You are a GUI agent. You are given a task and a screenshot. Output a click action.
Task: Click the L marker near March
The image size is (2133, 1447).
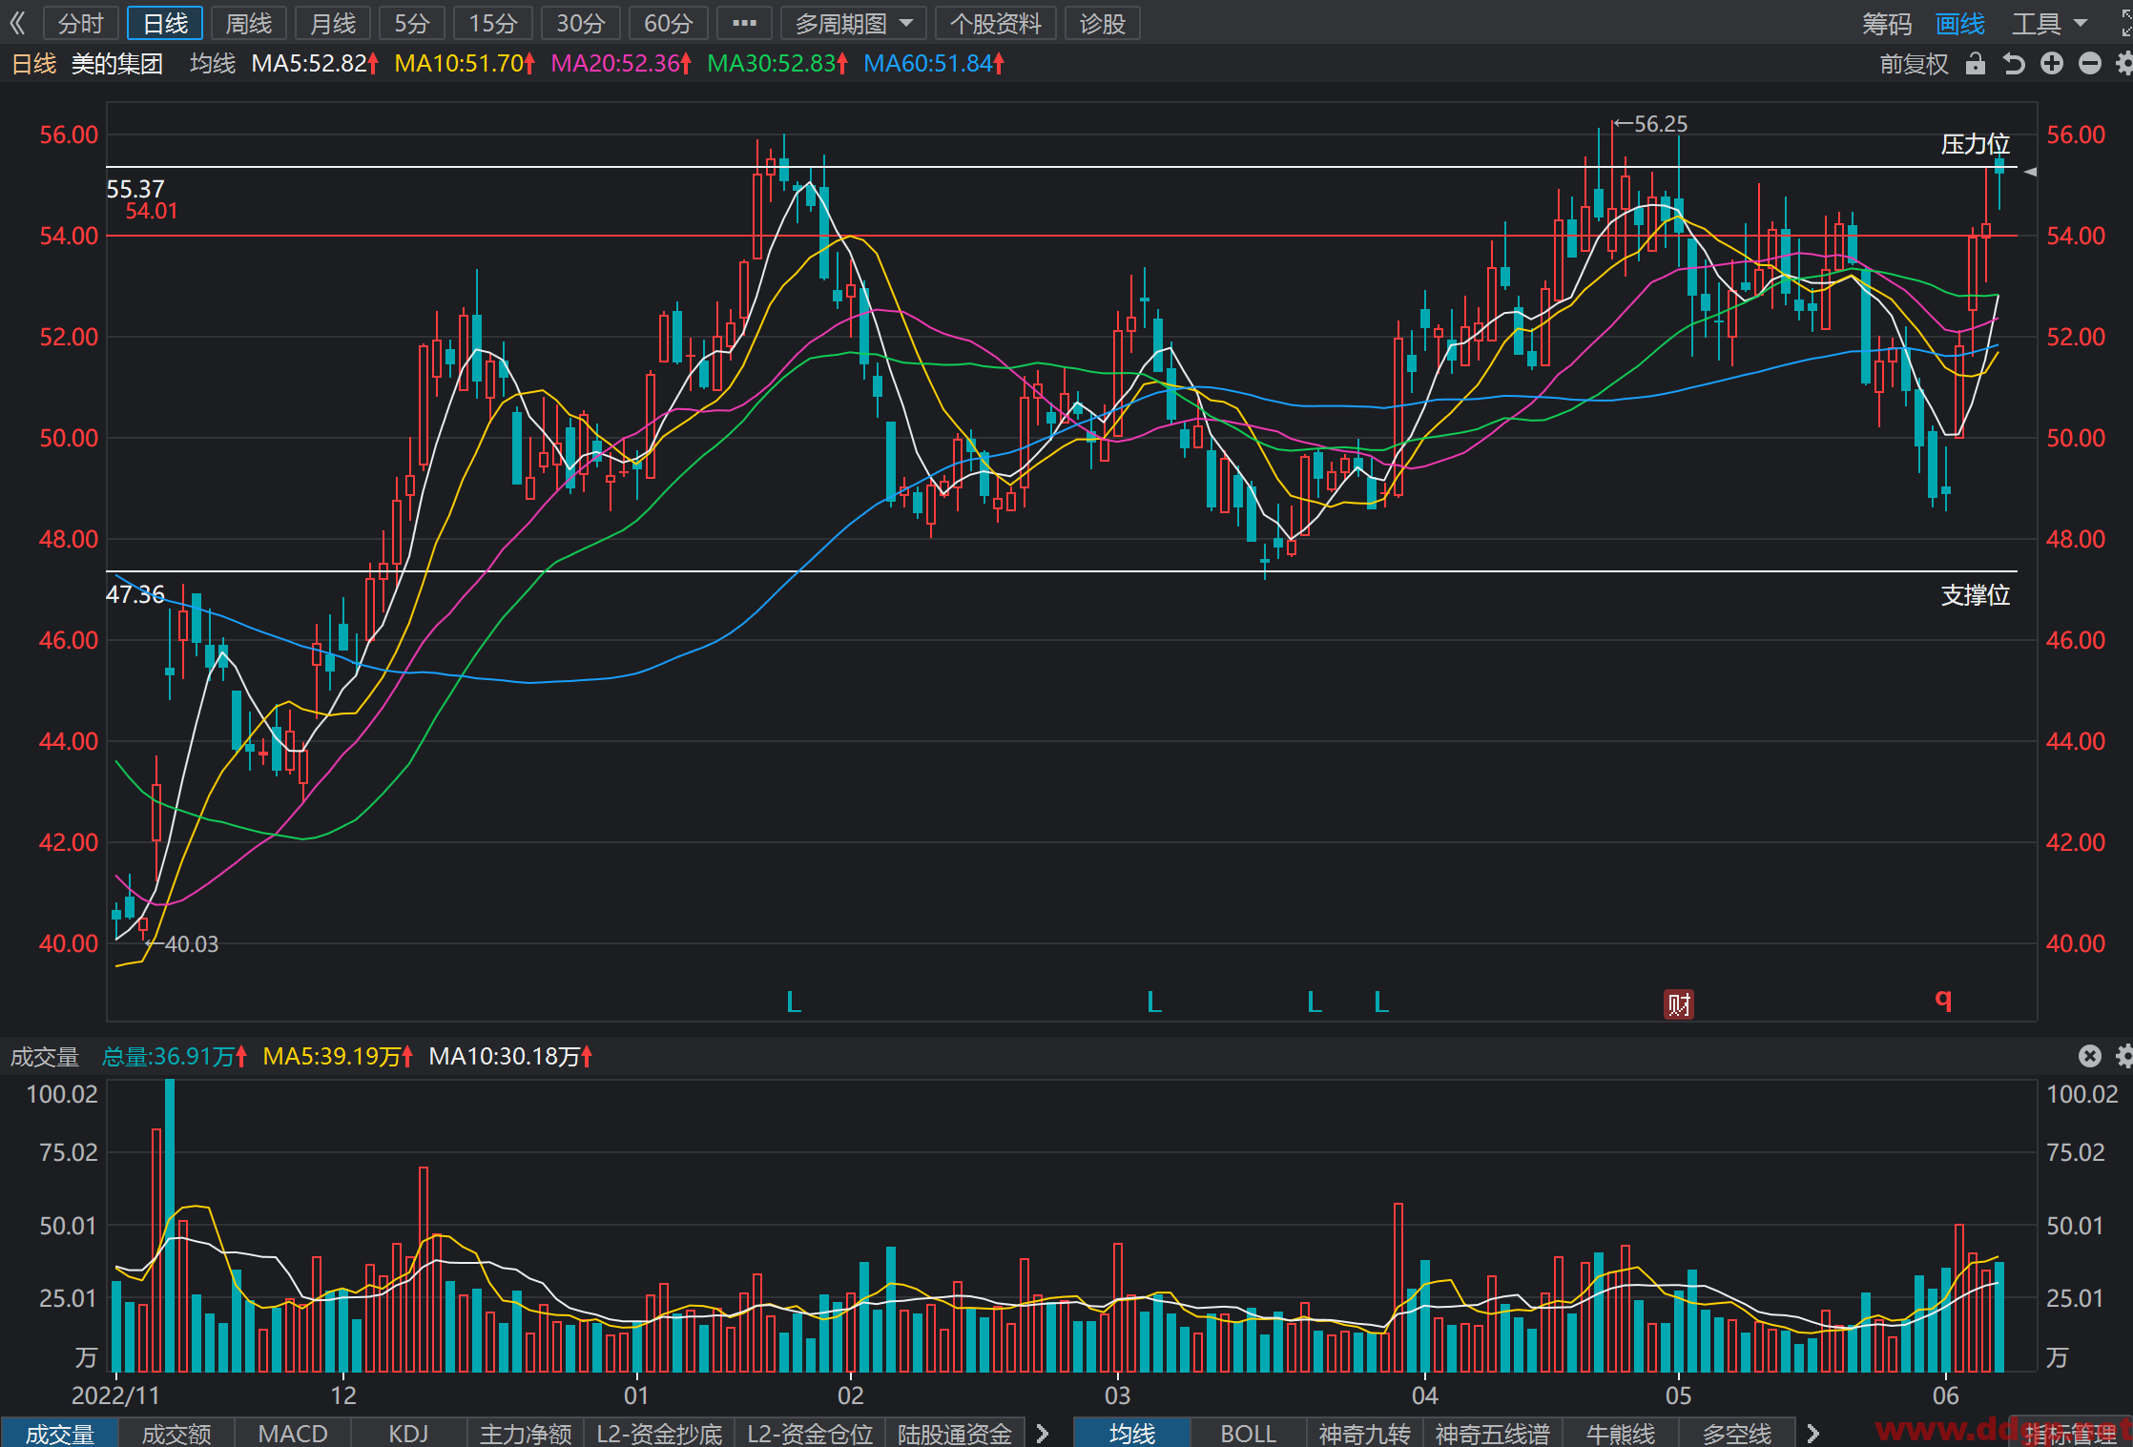click(x=1154, y=1002)
